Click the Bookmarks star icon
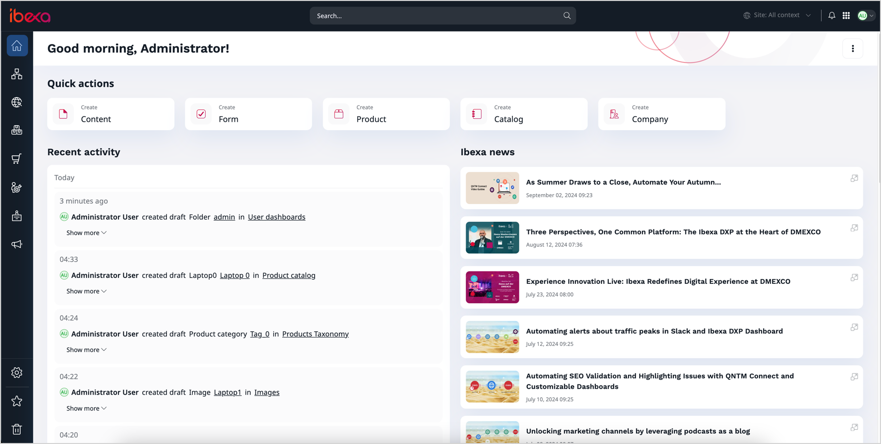The width and height of the screenshot is (881, 444). point(17,401)
